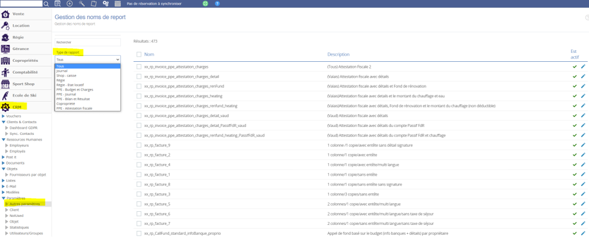Collapse the Type de rapport dropdown arrow
Viewport: 589px width, 245px height.
point(117,60)
